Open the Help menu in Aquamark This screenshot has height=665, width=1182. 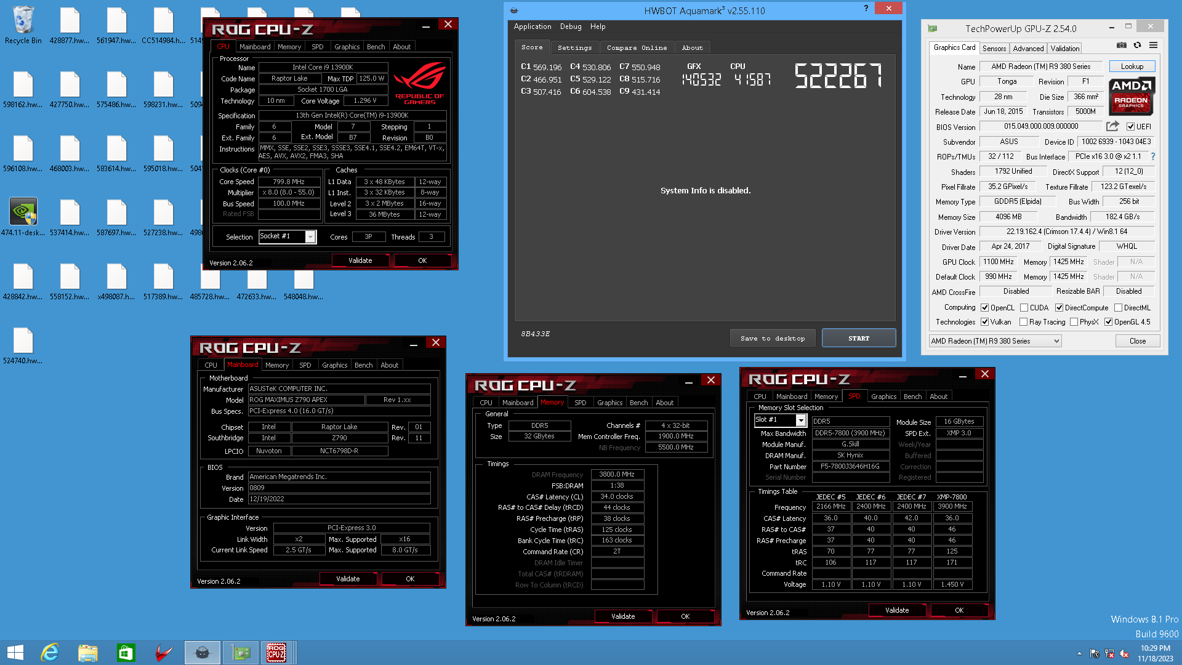[x=598, y=26]
